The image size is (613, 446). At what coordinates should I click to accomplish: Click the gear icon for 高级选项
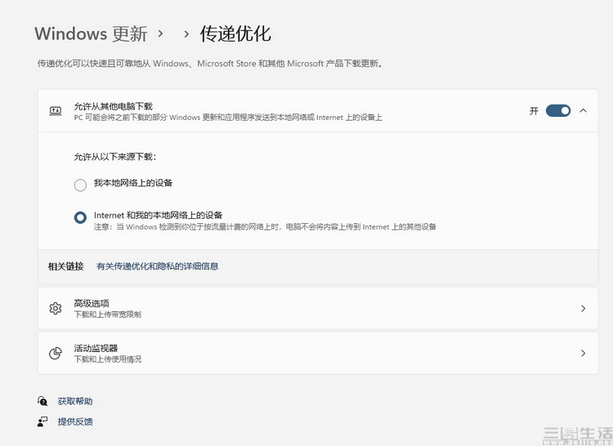pyautogui.click(x=56, y=309)
